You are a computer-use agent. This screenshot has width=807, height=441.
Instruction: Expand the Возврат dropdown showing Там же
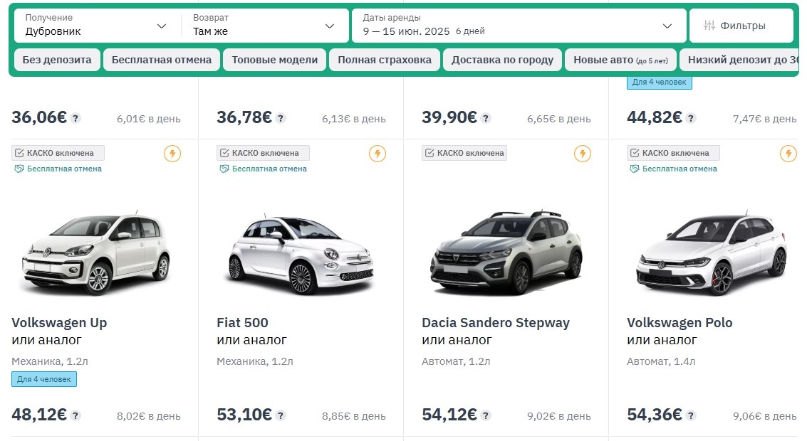coord(263,25)
